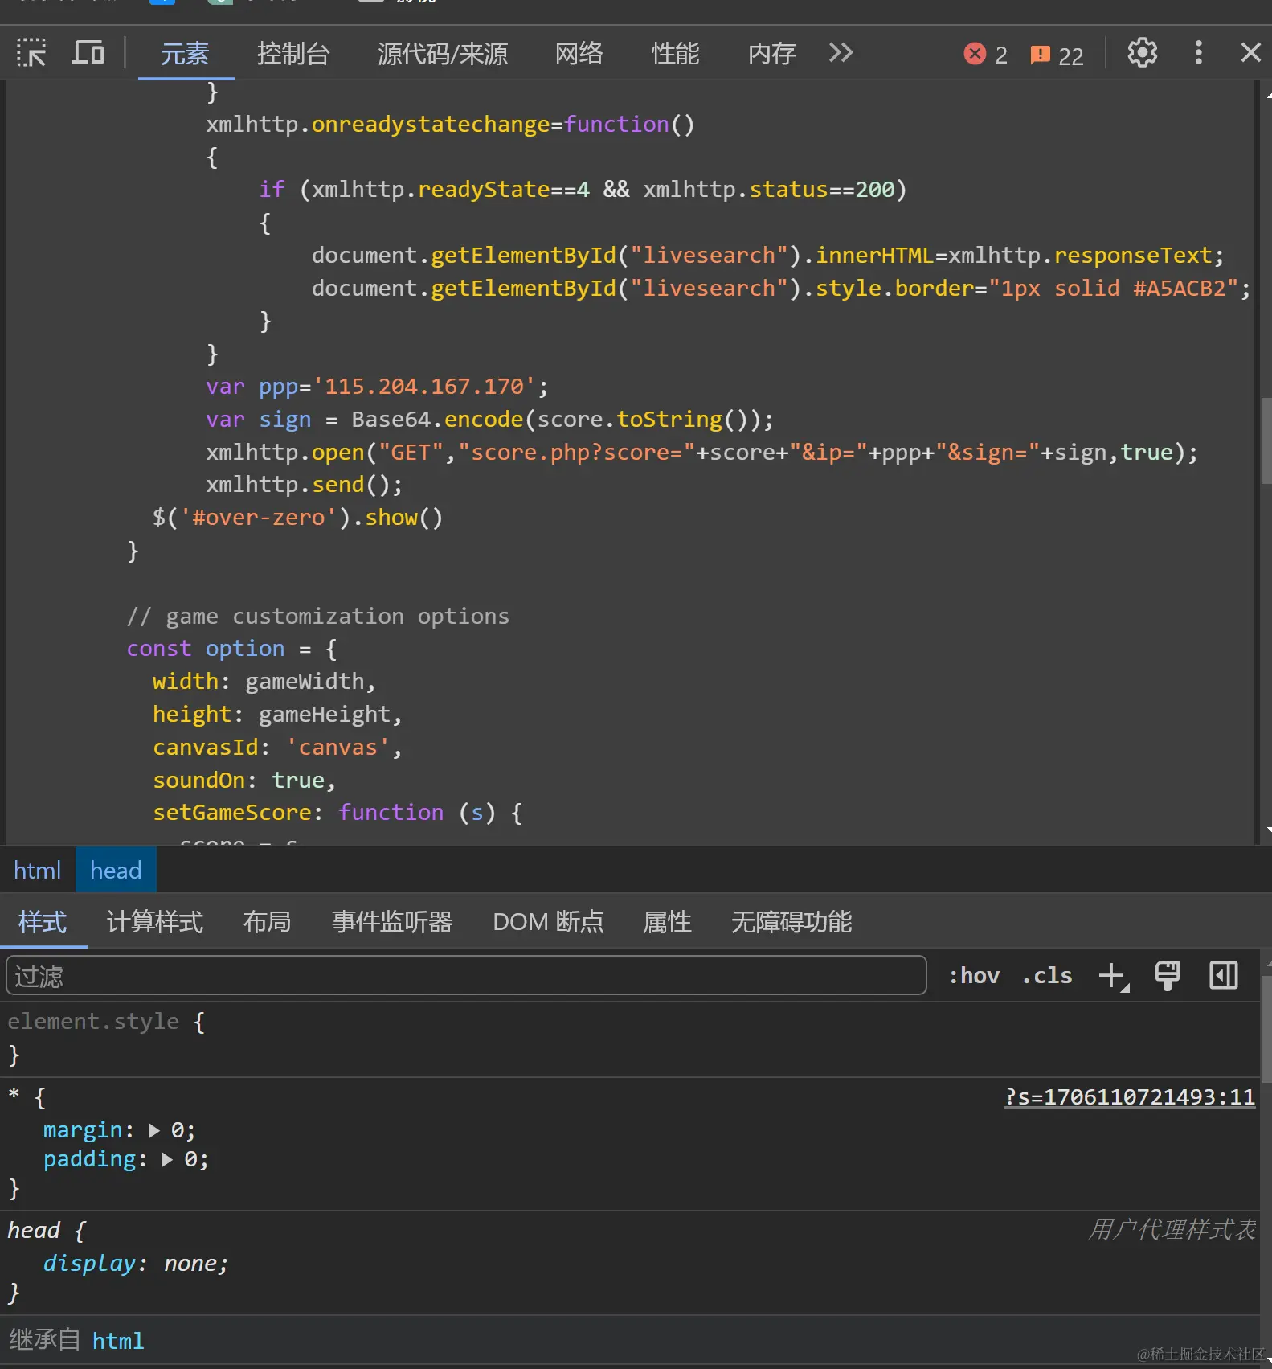Viewport: 1272px width, 1369px height.
Task: Open the stylesheet source link ?s=1706110721493:11
Action: pyautogui.click(x=1130, y=1097)
